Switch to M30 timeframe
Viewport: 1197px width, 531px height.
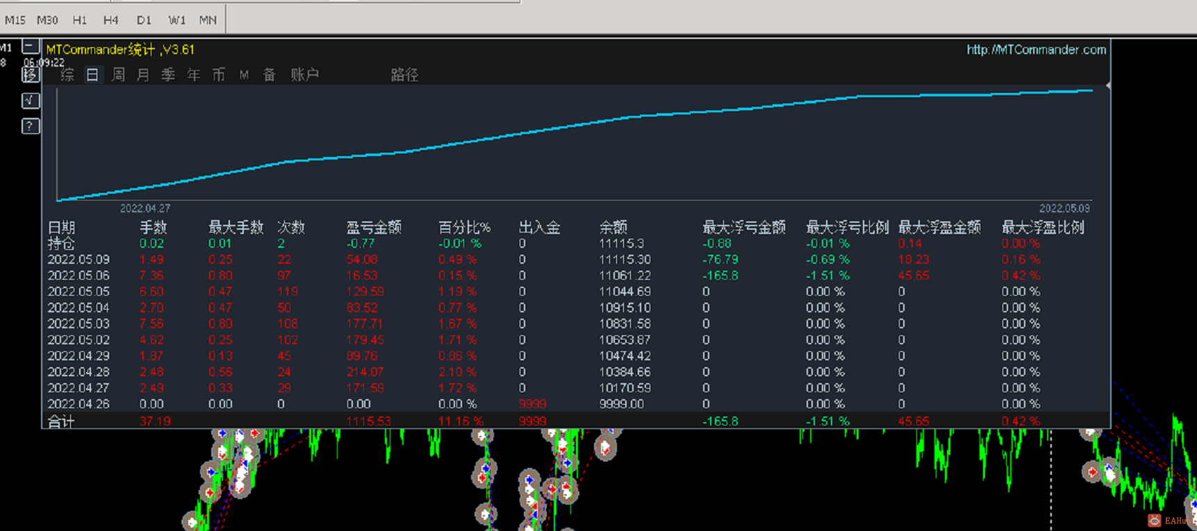(47, 20)
